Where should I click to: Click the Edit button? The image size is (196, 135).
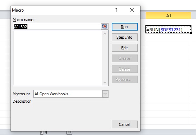coord(125,48)
